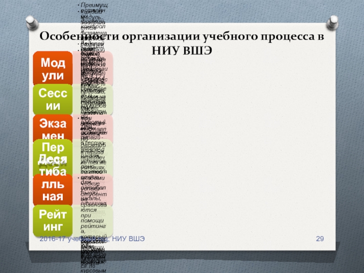Select the green Рейтинг block
The width and height of the screenshot is (364, 273).
click(x=53, y=221)
